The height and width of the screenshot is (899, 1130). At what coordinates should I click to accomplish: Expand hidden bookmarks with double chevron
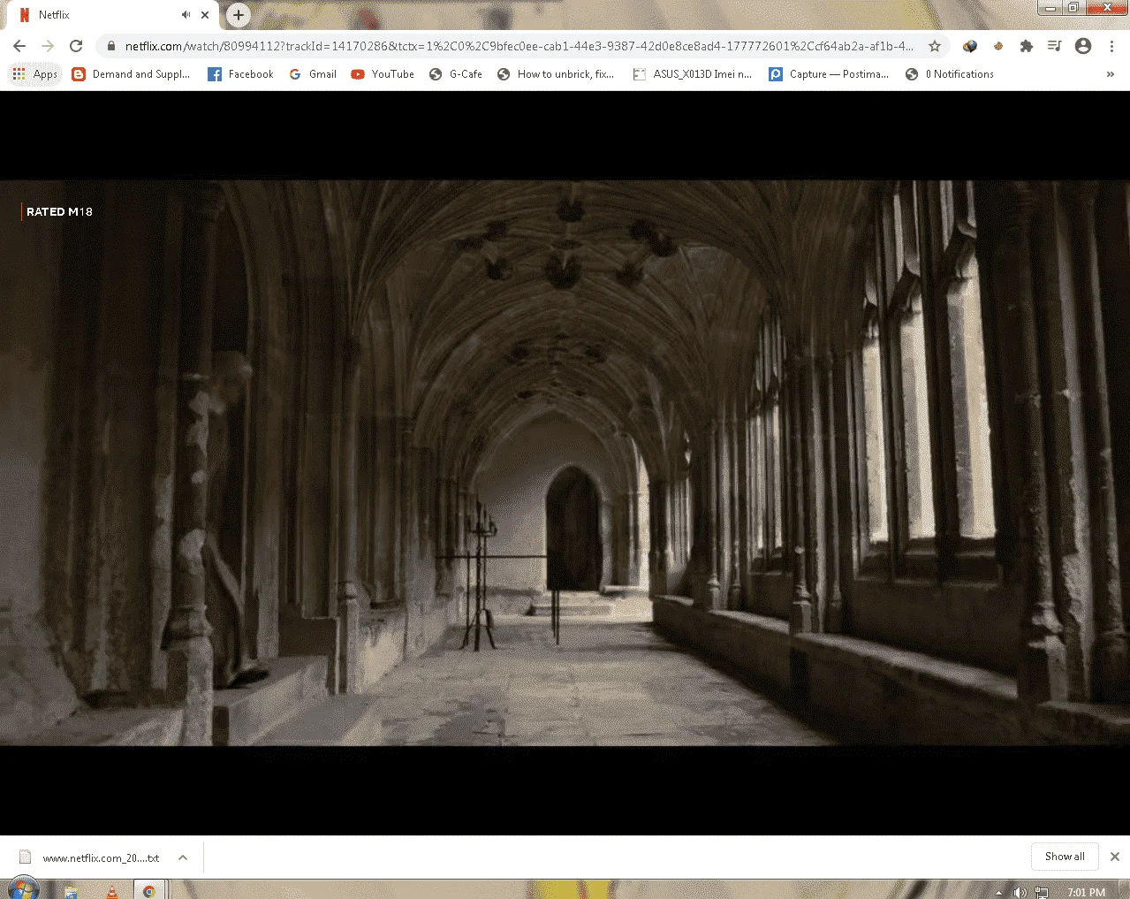[x=1111, y=74]
